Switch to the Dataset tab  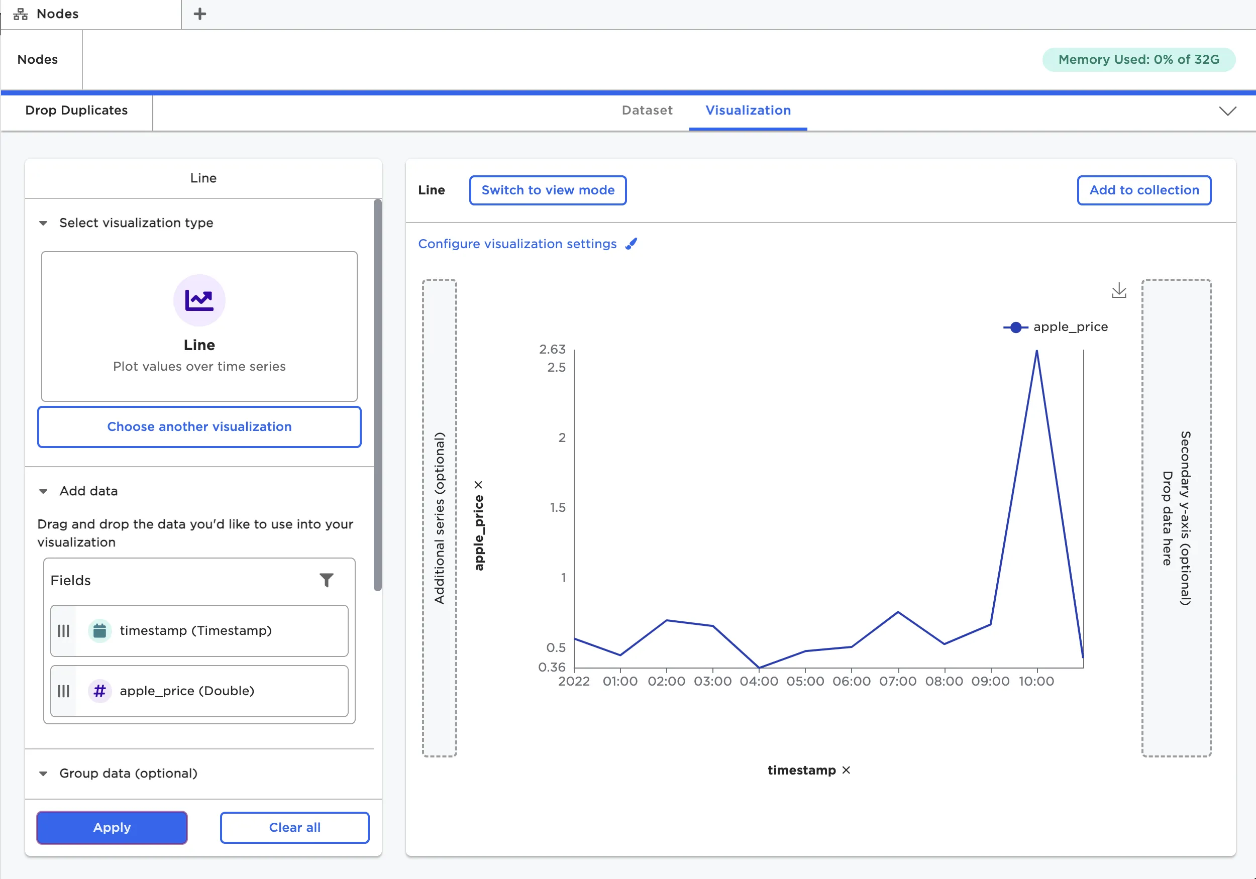coord(647,111)
